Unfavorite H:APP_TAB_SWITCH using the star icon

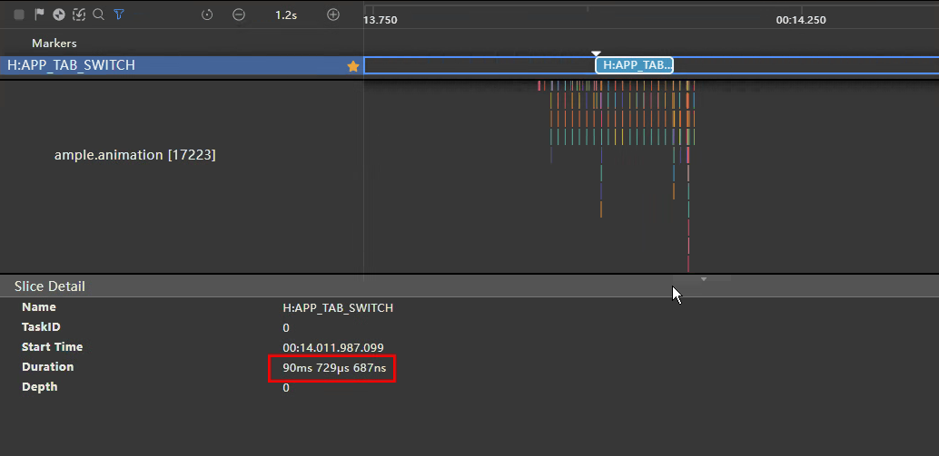click(352, 66)
